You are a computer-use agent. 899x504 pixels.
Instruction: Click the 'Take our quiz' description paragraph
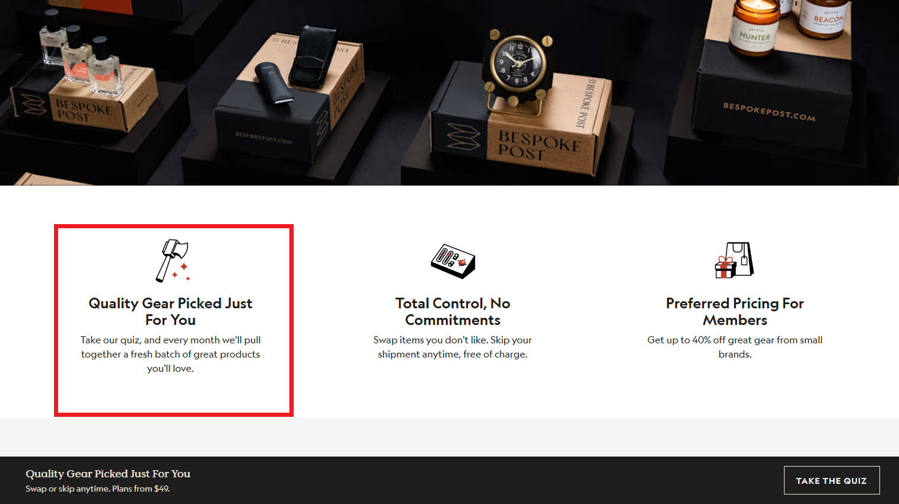coord(171,354)
